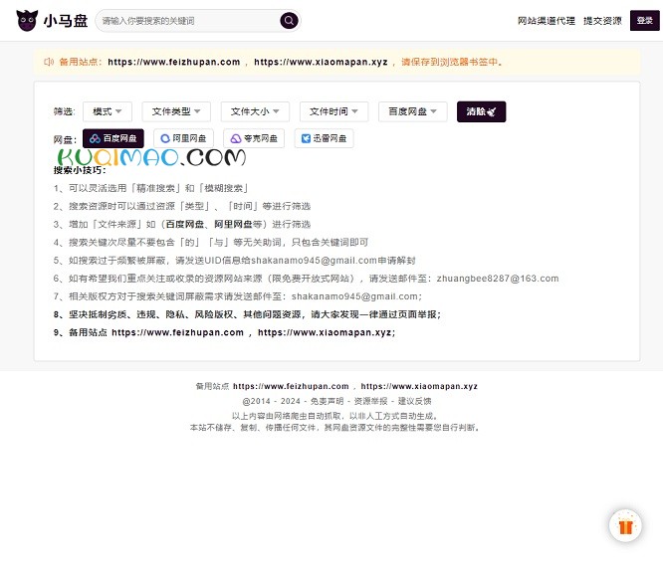Image resolution: width=663 pixels, height=574 pixels.
Task: Open 提交资源 in the header
Action: click(x=602, y=21)
